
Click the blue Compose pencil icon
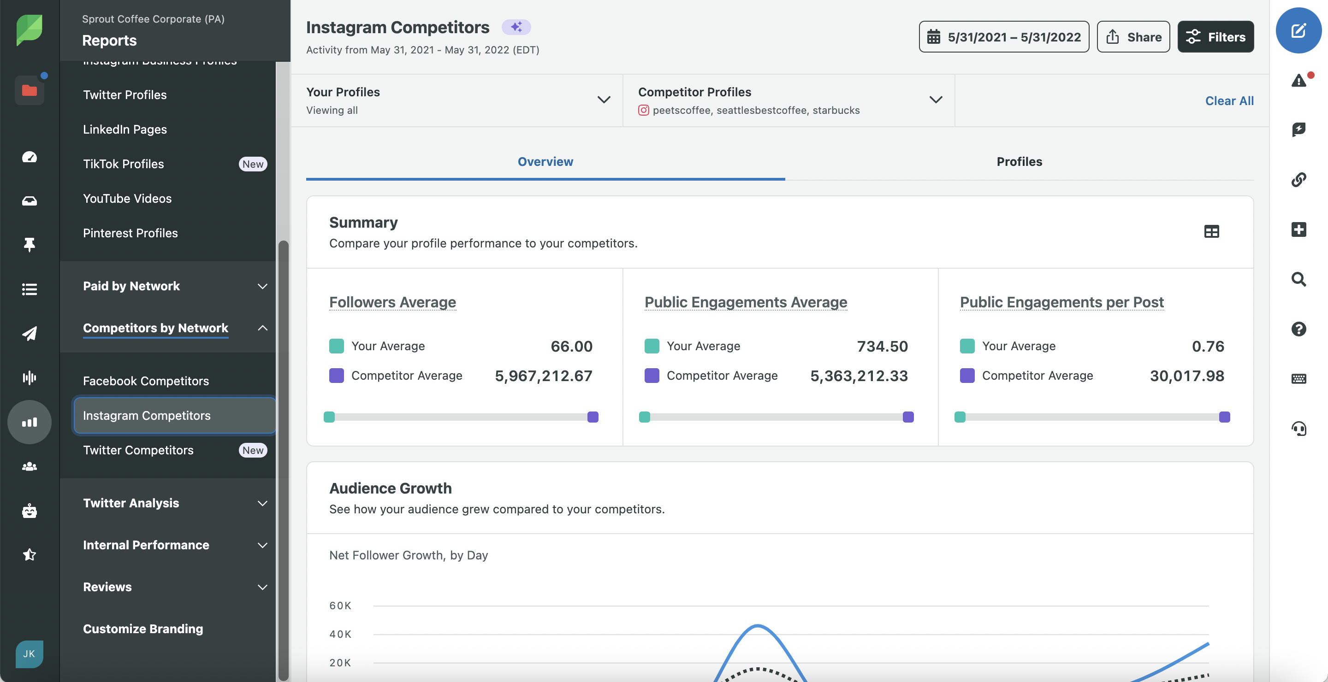pos(1298,30)
